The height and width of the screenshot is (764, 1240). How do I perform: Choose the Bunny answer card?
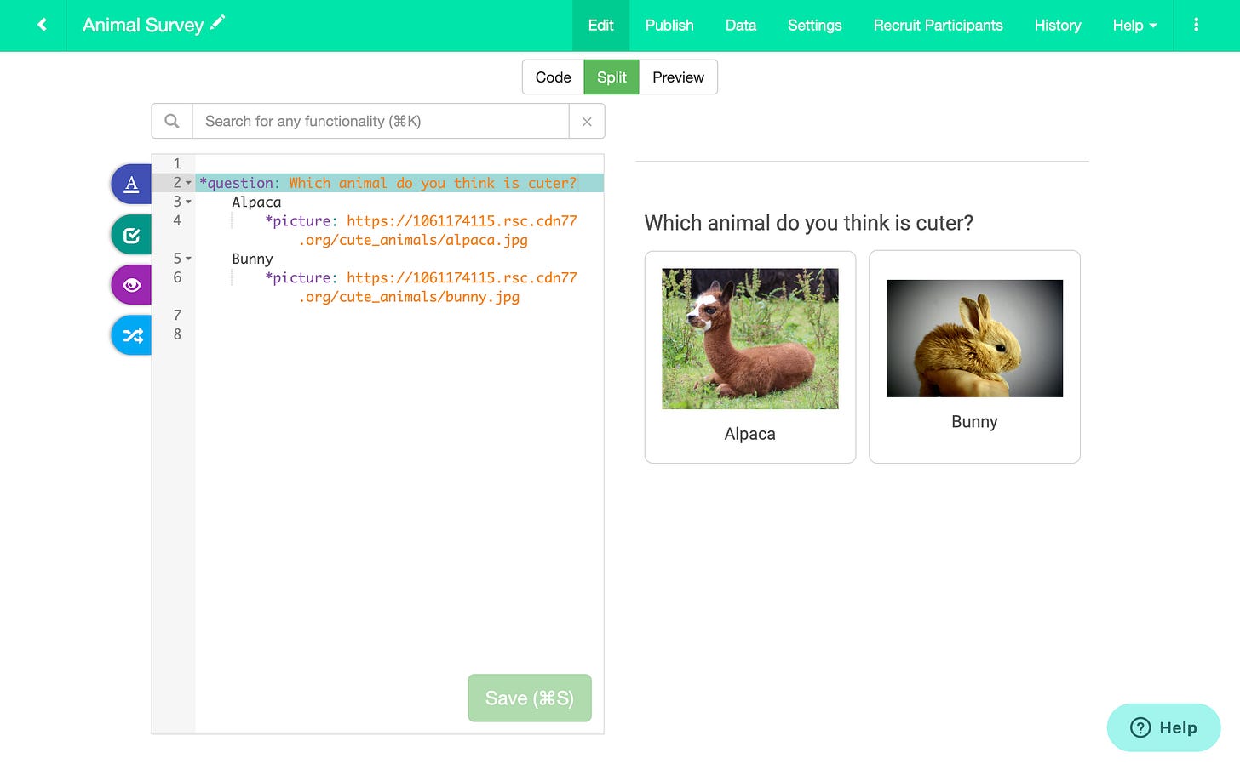974,356
